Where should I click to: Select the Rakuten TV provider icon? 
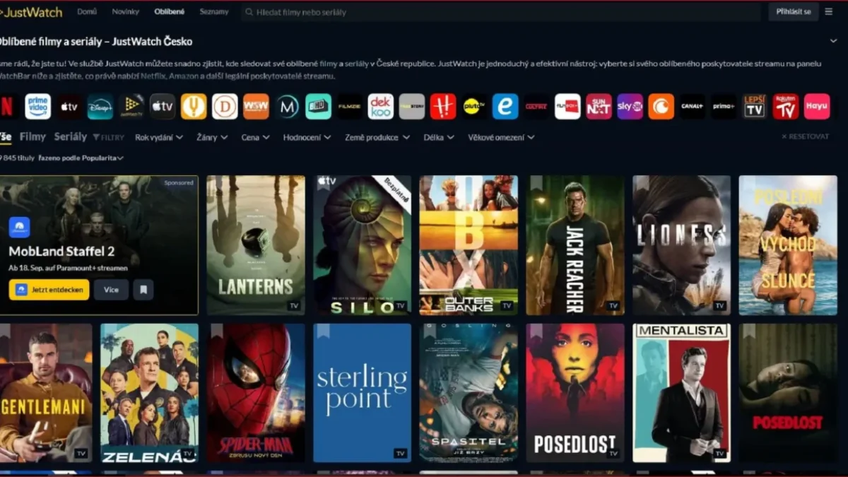coord(785,107)
